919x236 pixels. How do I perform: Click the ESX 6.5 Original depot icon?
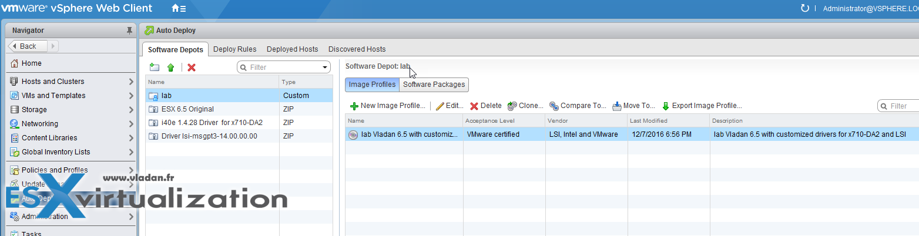click(153, 109)
